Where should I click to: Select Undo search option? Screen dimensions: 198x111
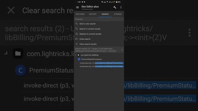pos(99,39)
